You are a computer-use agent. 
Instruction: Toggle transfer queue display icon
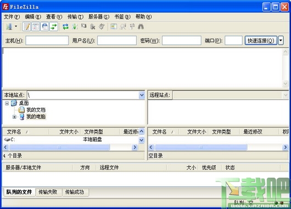coord(54,27)
